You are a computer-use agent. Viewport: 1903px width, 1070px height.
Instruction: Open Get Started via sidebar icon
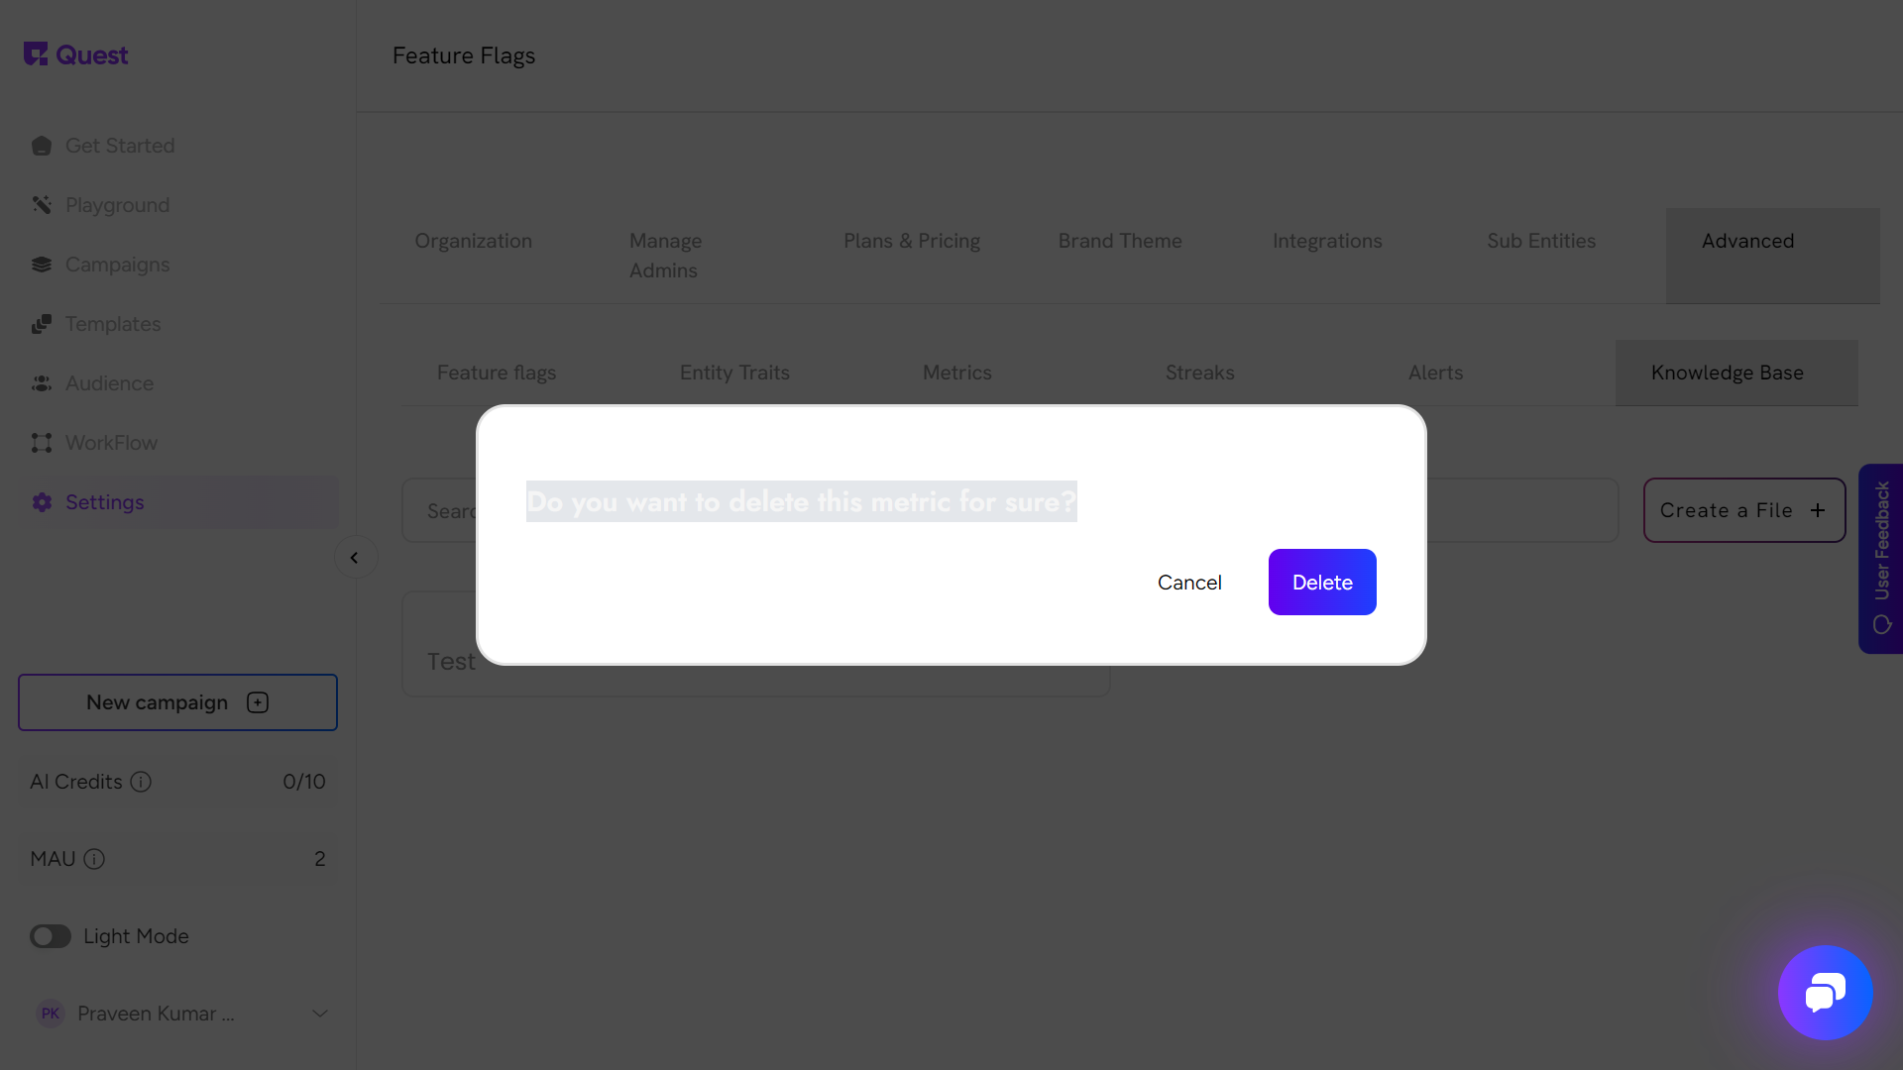point(42,146)
